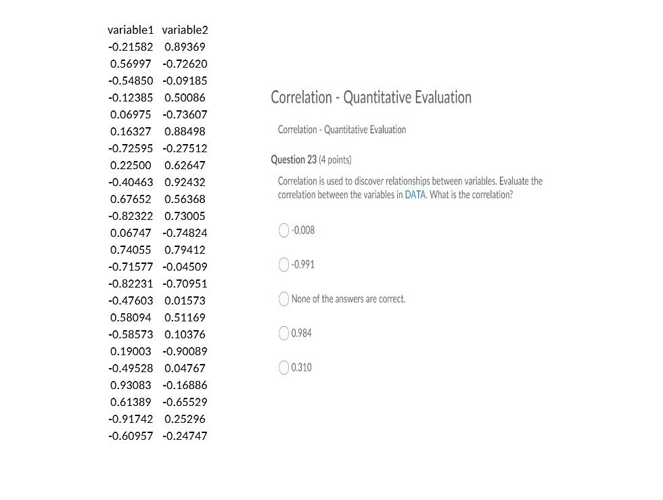Click the value 0.93083 in variable1

(x=131, y=385)
